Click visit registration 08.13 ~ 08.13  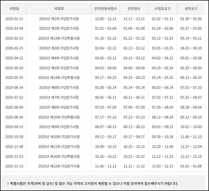coord(134,127)
